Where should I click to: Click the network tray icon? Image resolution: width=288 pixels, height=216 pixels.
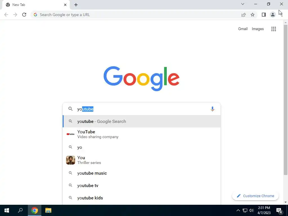point(245,210)
